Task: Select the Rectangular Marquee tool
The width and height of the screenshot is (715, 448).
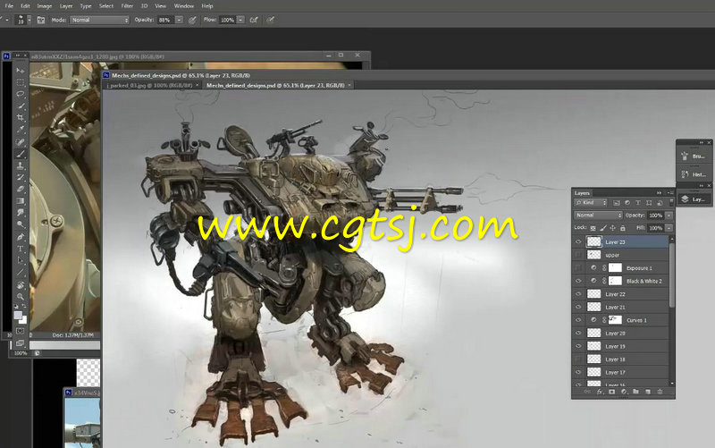Action: (20, 82)
